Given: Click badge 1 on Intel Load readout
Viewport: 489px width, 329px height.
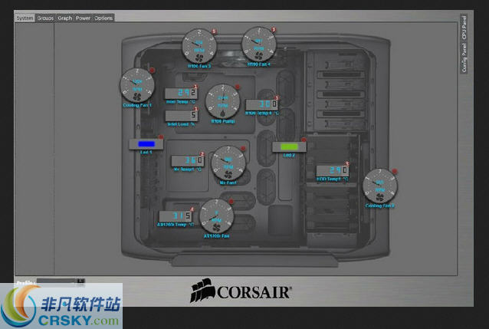Looking at the screenshot, I should pos(196,109).
